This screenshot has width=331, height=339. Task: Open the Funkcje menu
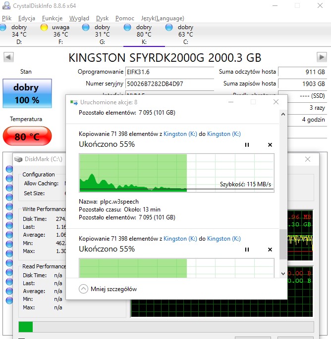click(52, 18)
